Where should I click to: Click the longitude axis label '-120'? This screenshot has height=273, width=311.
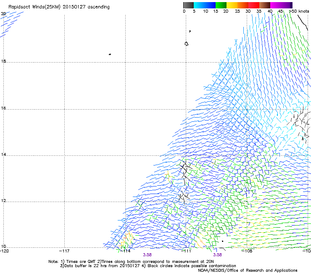point(4,251)
